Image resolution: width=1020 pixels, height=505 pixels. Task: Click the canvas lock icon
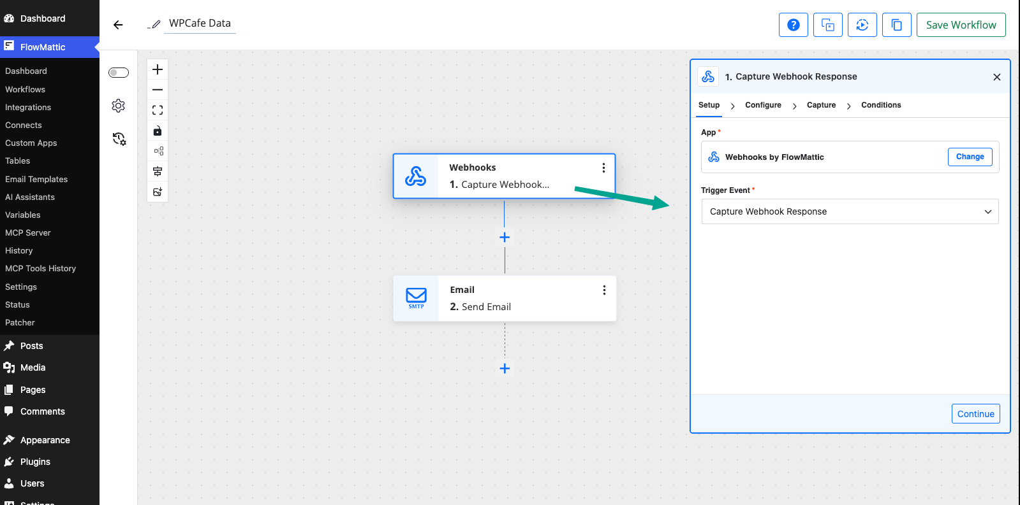[158, 131]
